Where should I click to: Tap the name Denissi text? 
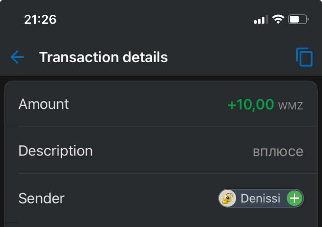(x=261, y=198)
